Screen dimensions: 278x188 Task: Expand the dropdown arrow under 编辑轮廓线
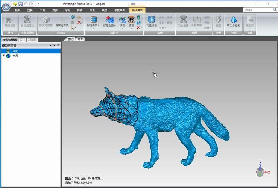[62, 29]
